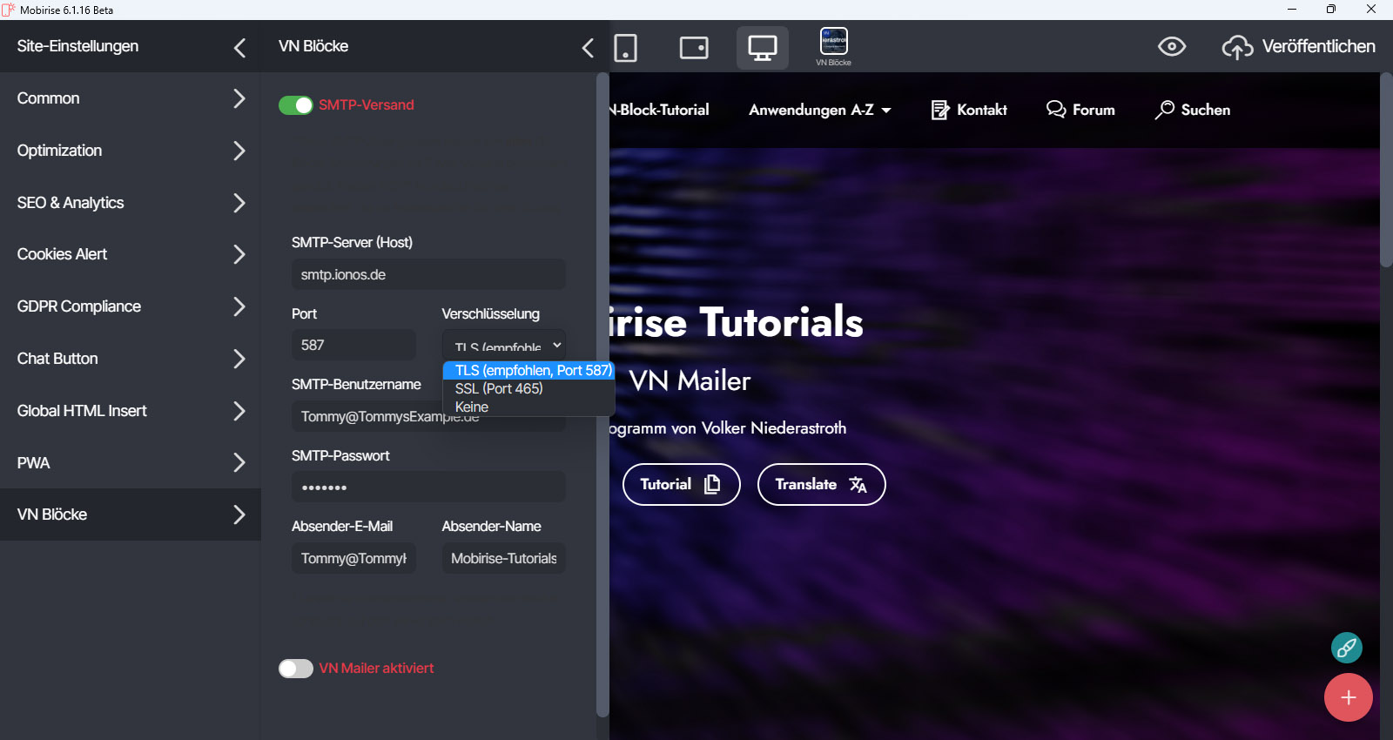
Task: Select the Common settings label
Action: (x=49, y=98)
